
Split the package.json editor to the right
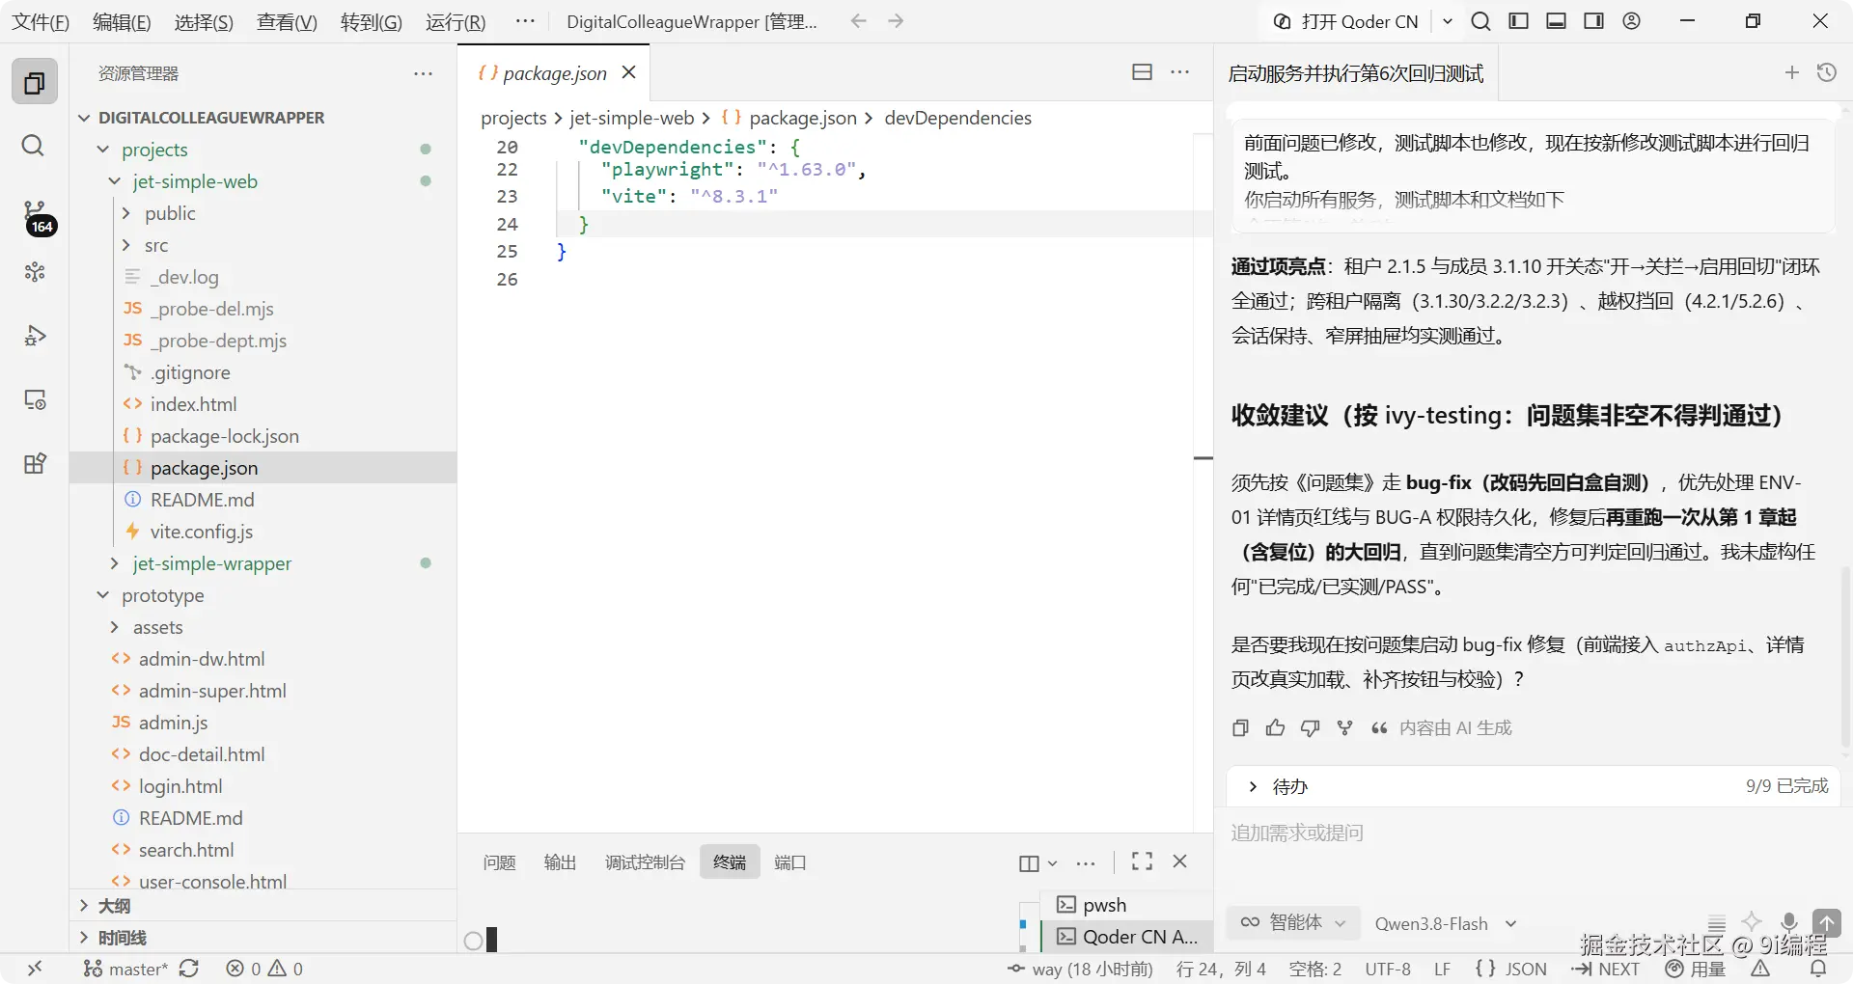pos(1142,72)
